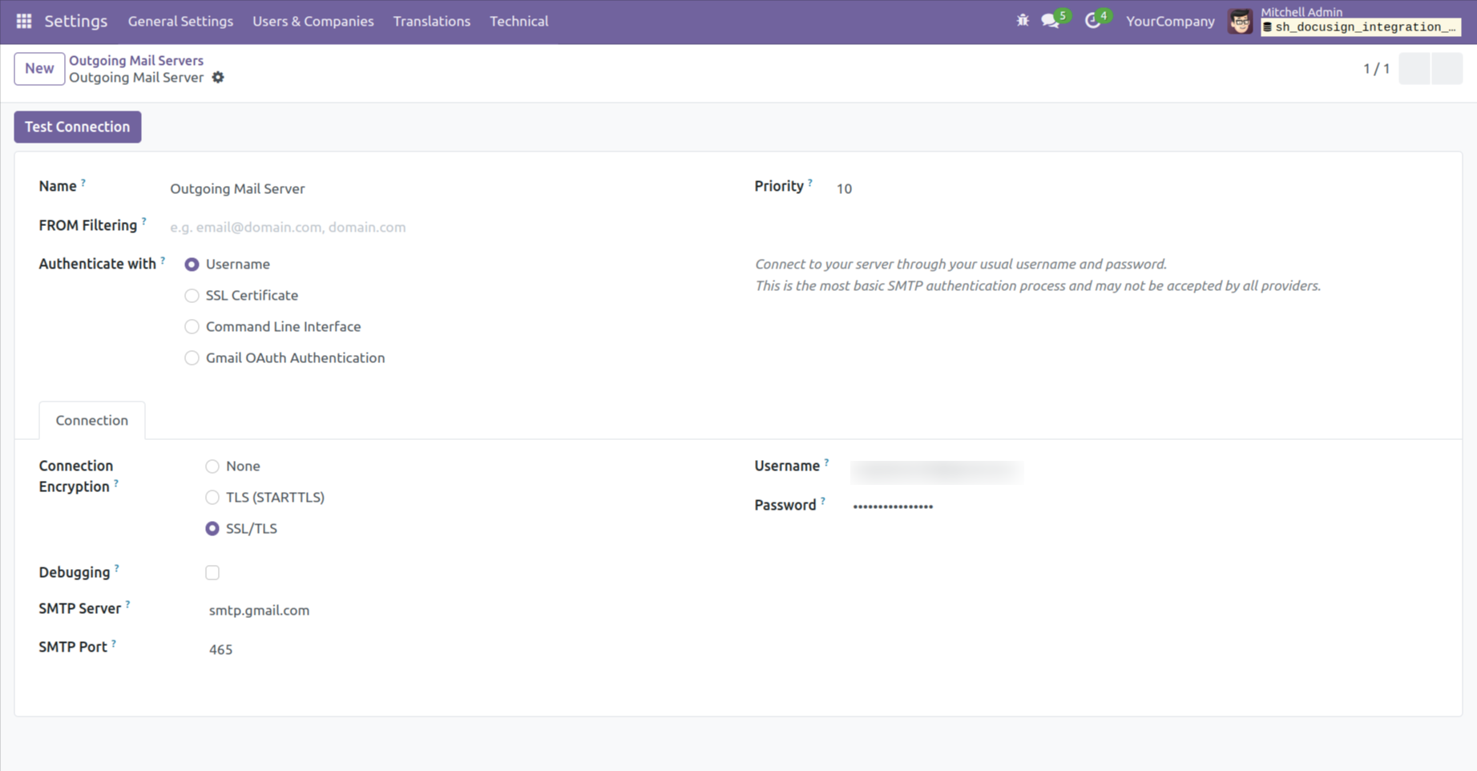This screenshot has width=1477, height=771.
Task: Open the apps grid menu icon
Action: pos(24,21)
